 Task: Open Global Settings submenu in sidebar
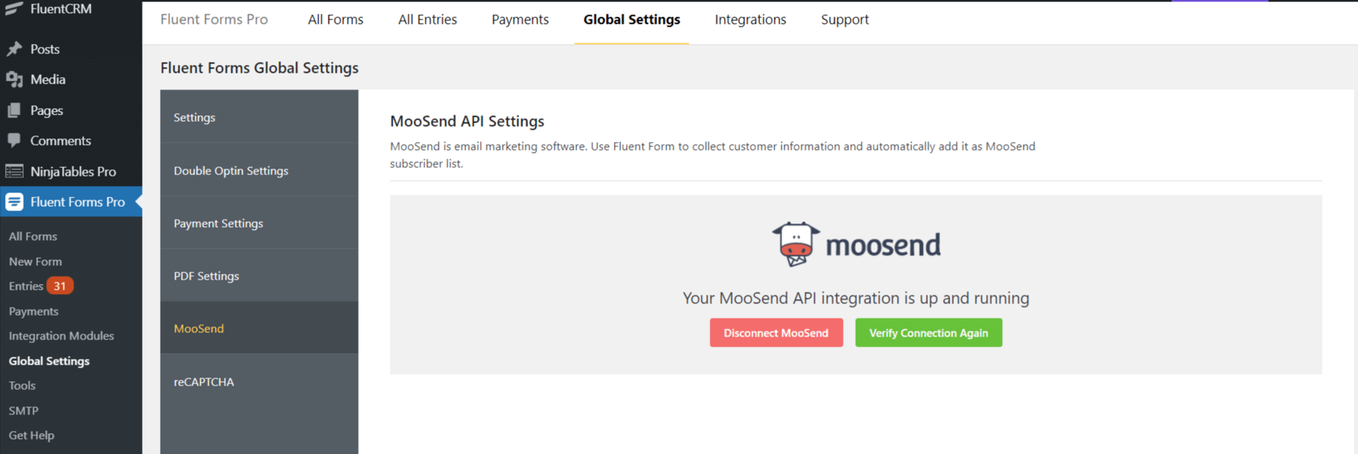[x=49, y=361]
